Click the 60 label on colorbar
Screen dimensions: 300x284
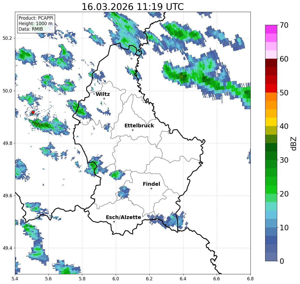284,59
